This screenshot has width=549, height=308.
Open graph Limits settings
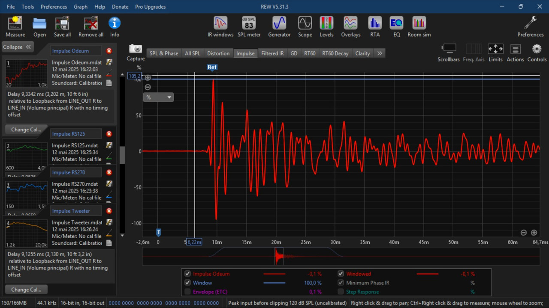pyautogui.click(x=495, y=53)
